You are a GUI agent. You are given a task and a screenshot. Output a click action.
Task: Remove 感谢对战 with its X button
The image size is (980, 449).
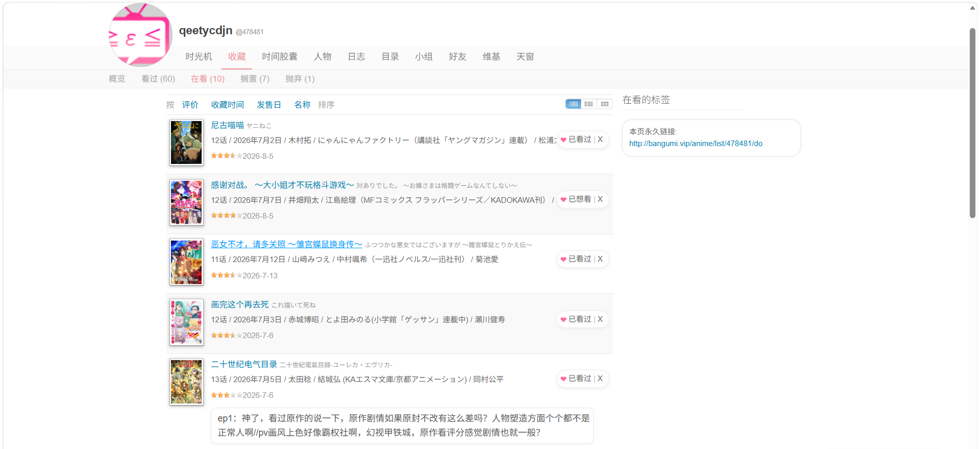pyautogui.click(x=600, y=199)
